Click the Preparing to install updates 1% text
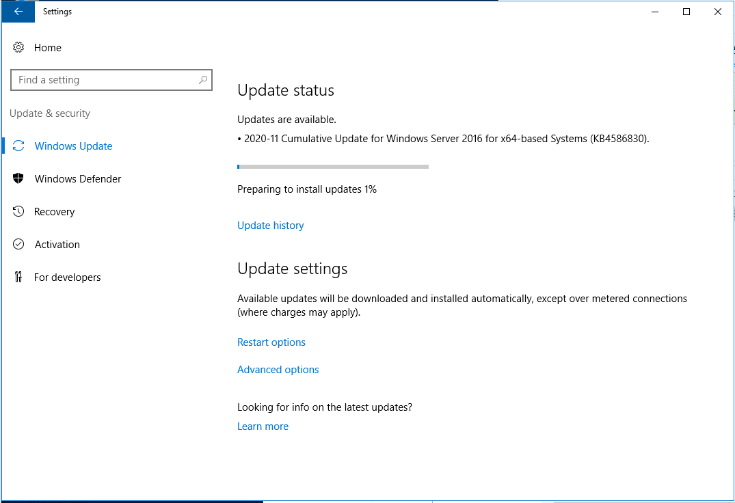The image size is (735, 503). pos(307,189)
